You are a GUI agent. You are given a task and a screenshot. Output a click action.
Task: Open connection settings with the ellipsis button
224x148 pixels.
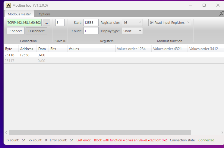pyautogui.click(x=46, y=22)
